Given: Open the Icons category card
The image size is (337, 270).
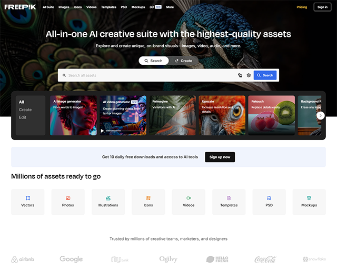Looking at the screenshot, I should click(x=148, y=202).
